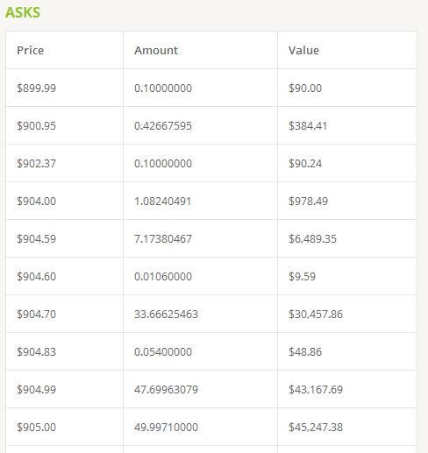Click the $90.24 value cell
This screenshot has width=428, height=453.
click(305, 163)
